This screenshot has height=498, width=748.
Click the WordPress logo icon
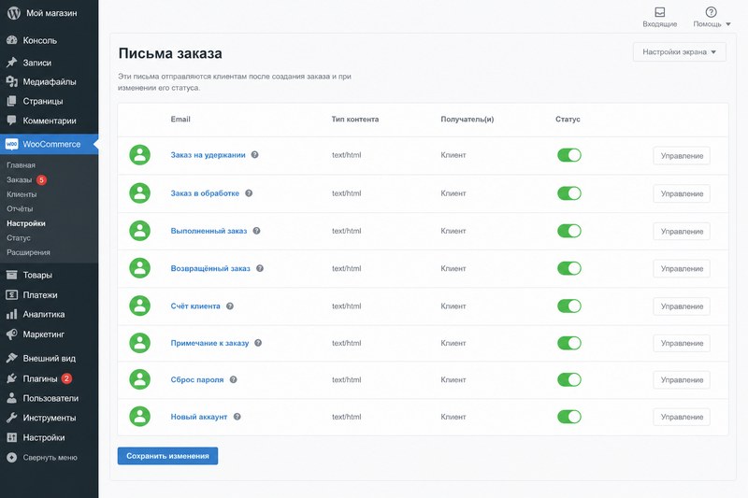point(14,13)
